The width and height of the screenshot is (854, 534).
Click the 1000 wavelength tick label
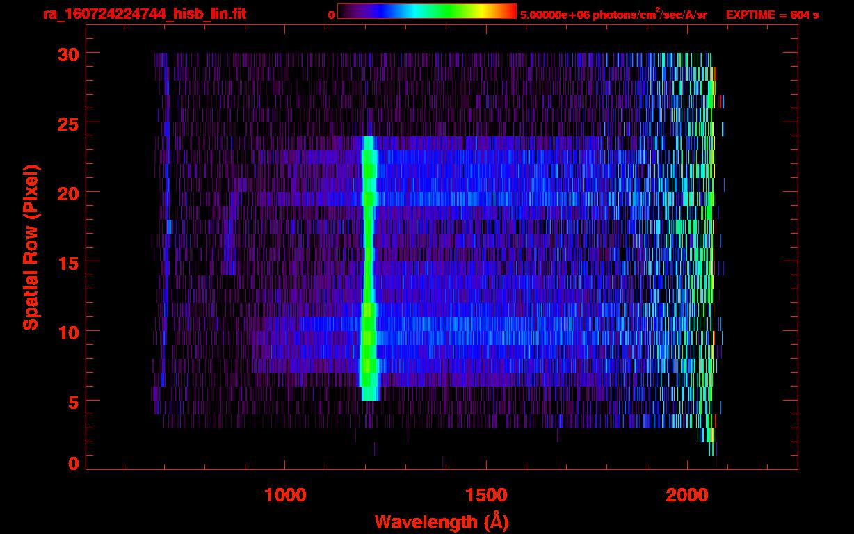285,495
